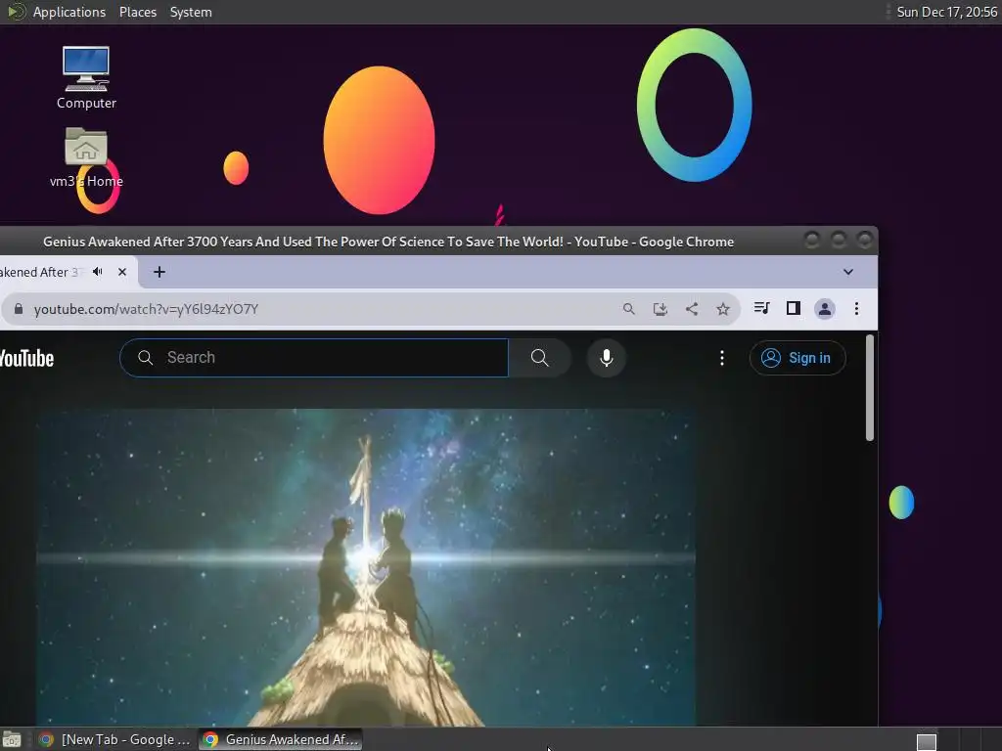
Task: Click the address bar zoom magnifier icon
Action: click(629, 309)
